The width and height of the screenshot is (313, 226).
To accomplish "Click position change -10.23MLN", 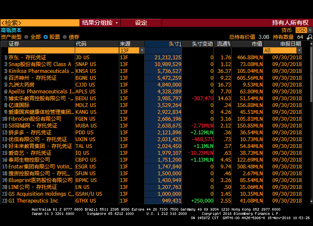I will (201, 153).
